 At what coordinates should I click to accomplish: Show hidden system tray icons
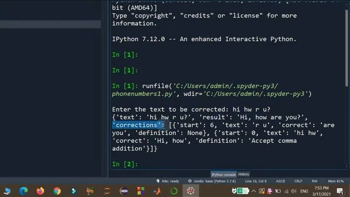pos(254,191)
